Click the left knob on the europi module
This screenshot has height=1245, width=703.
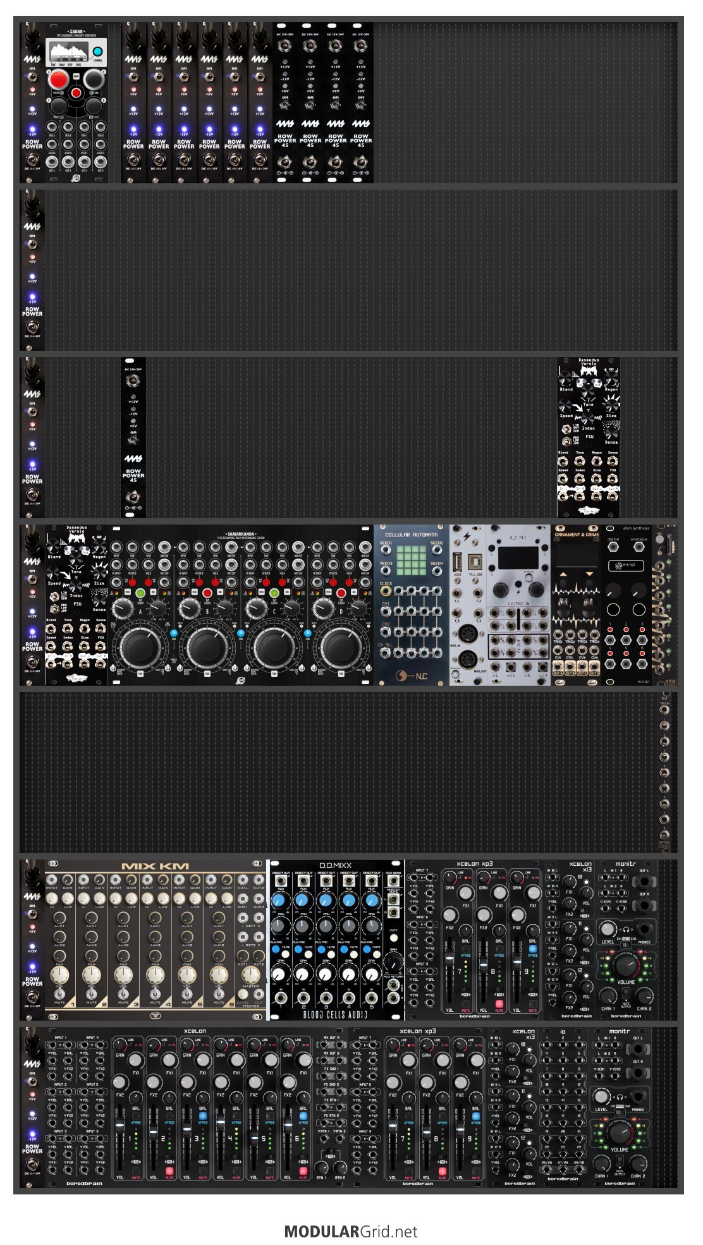tap(612, 590)
